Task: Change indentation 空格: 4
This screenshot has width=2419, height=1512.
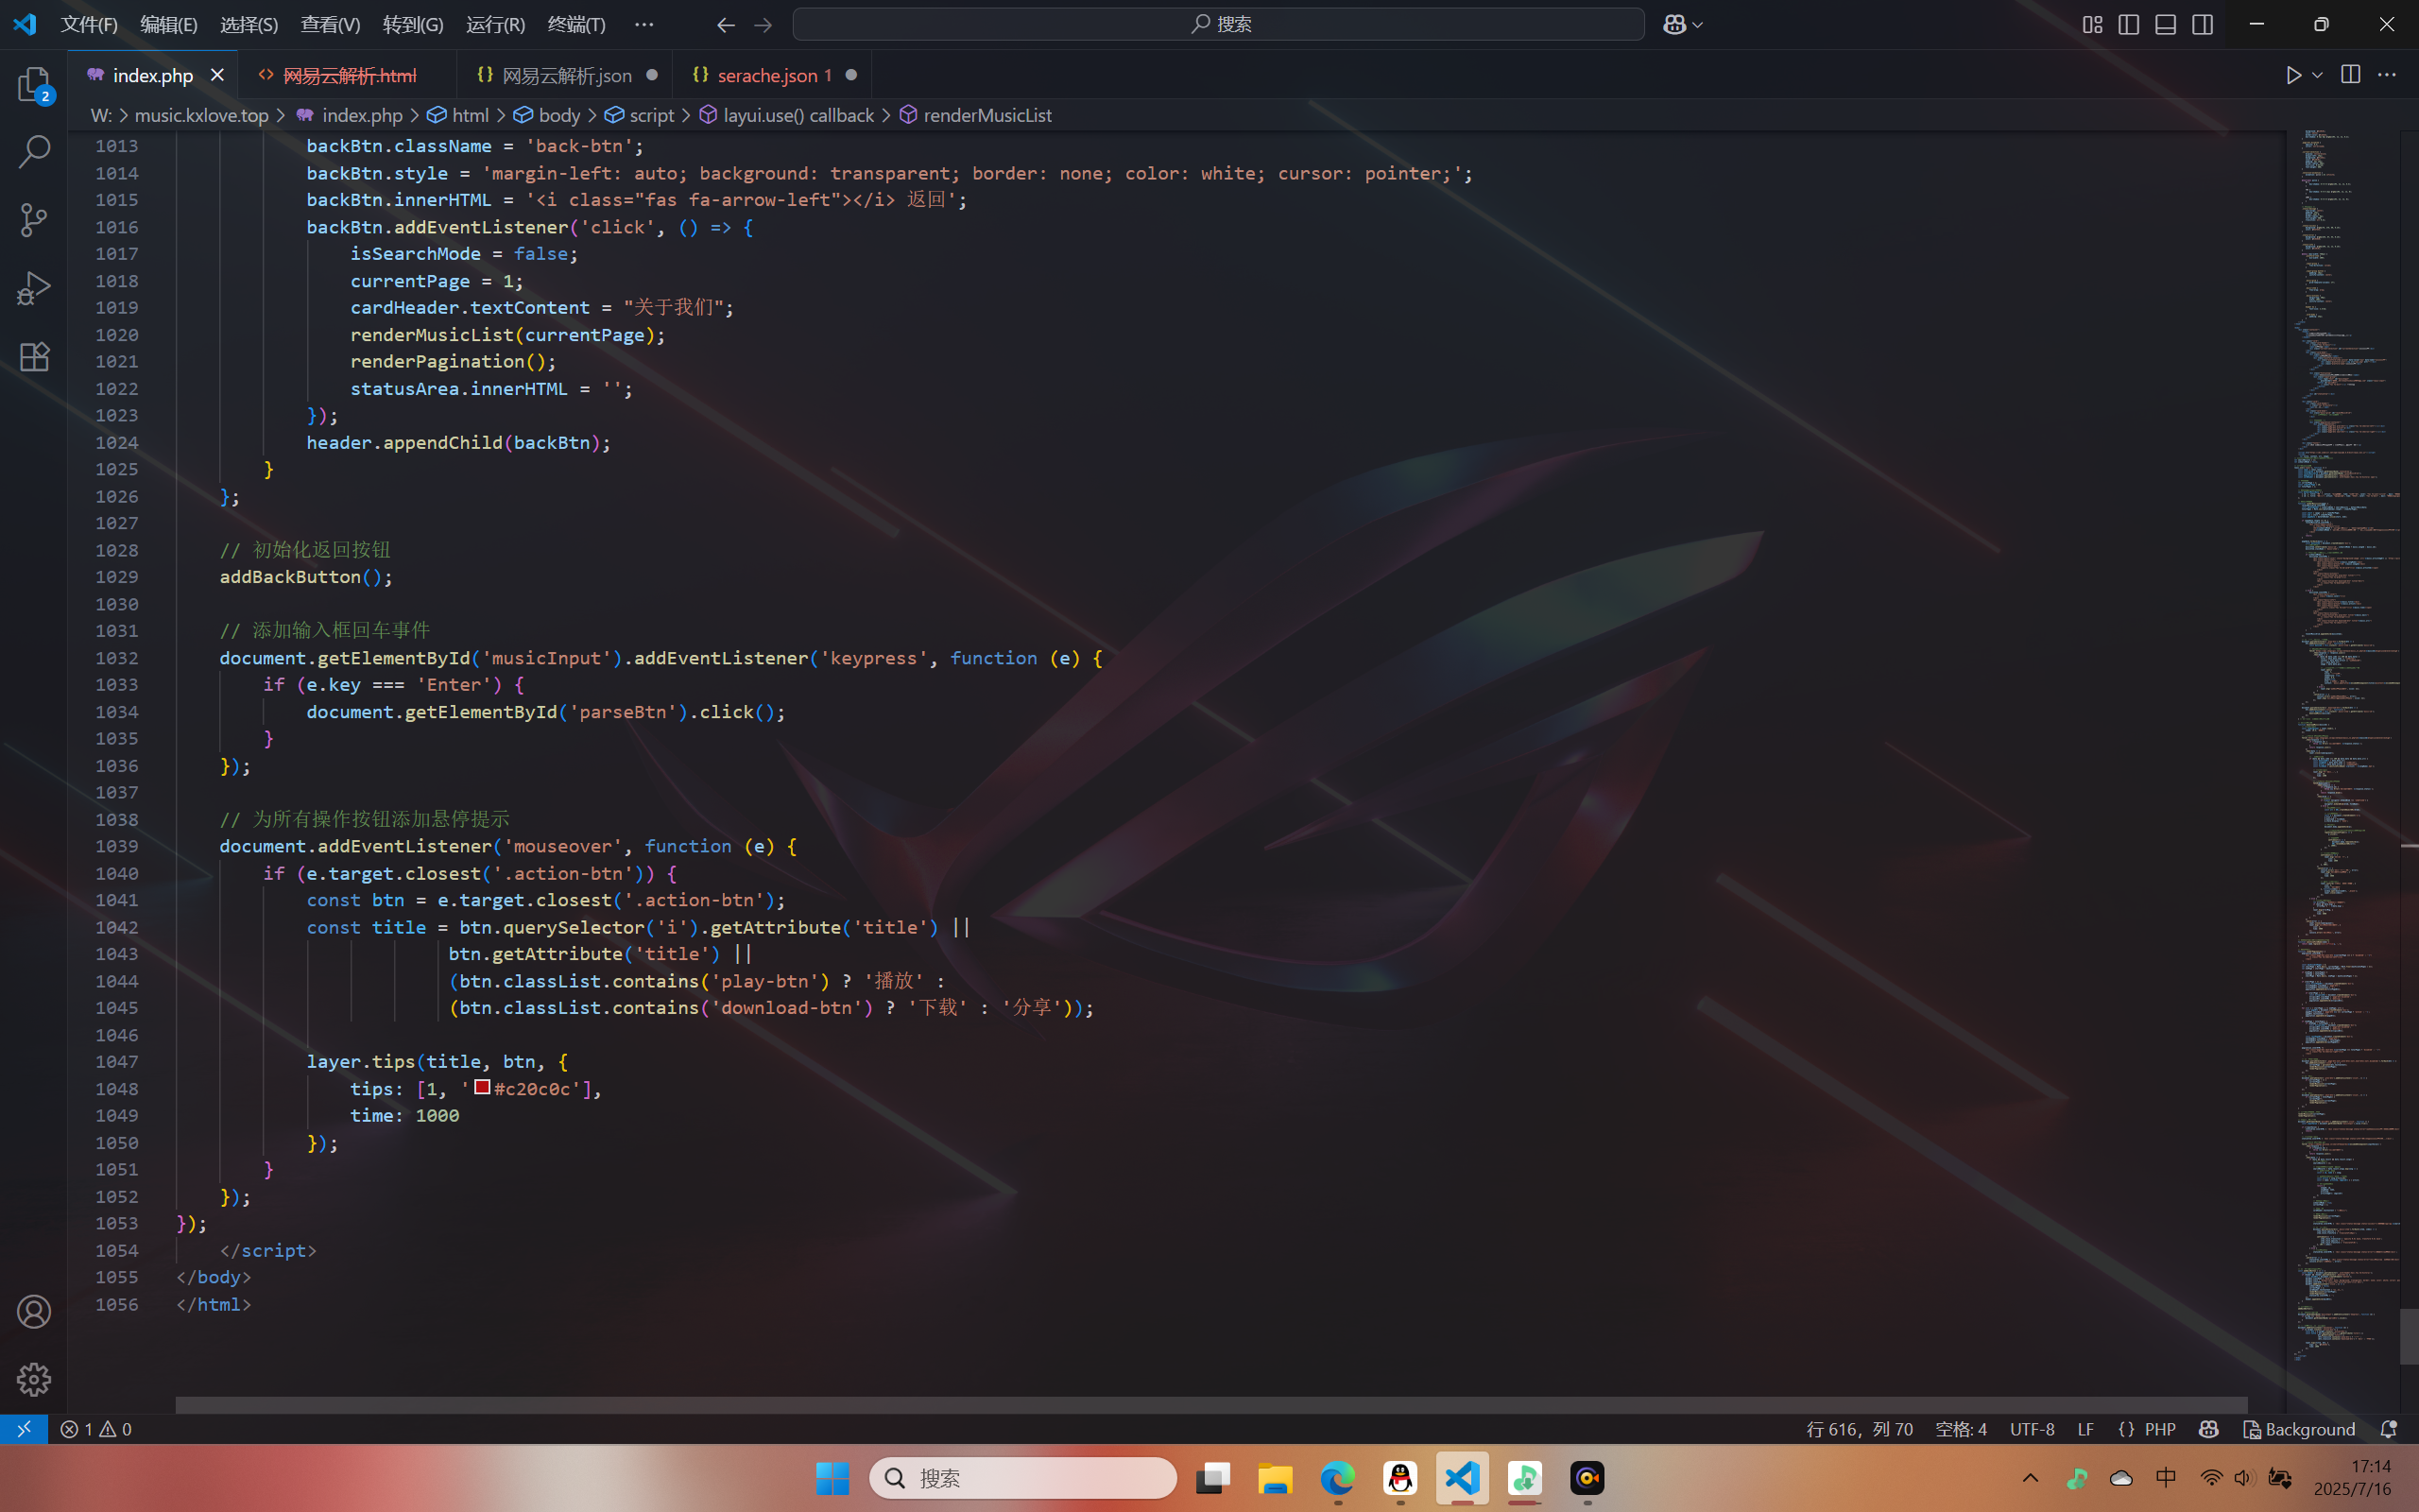Action: (x=1962, y=1429)
